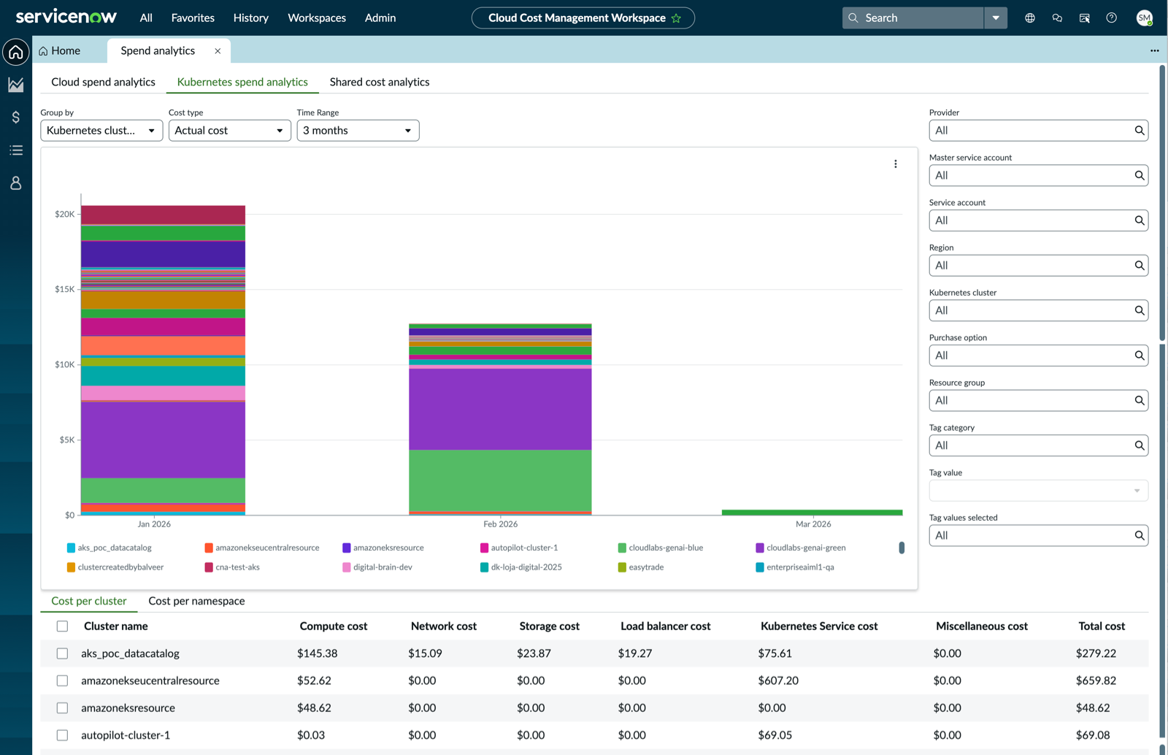The image size is (1168, 755).
Task: Switch to Shared cost analytics tab
Action: click(x=380, y=82)
